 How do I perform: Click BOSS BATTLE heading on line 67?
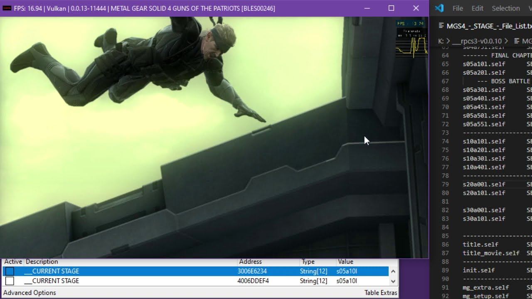click(510, 81)
